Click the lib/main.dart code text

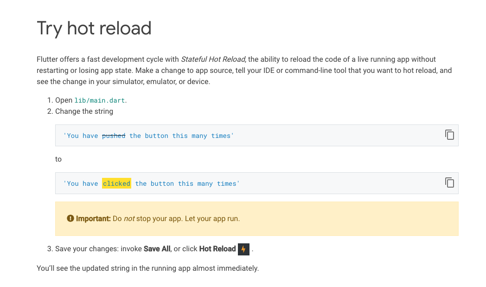(100, 100)
